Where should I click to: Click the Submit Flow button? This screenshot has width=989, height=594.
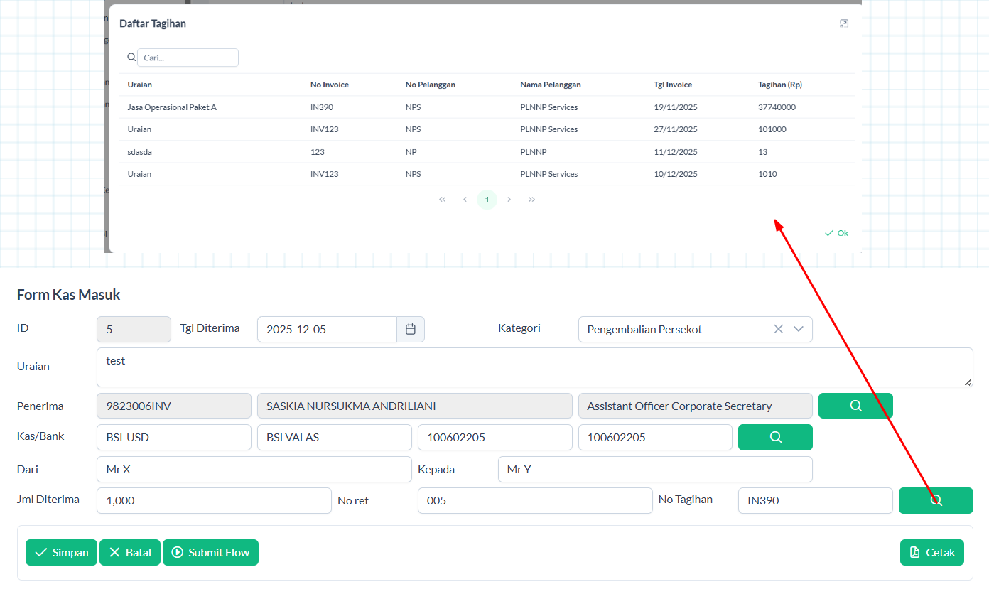[210, 553]
